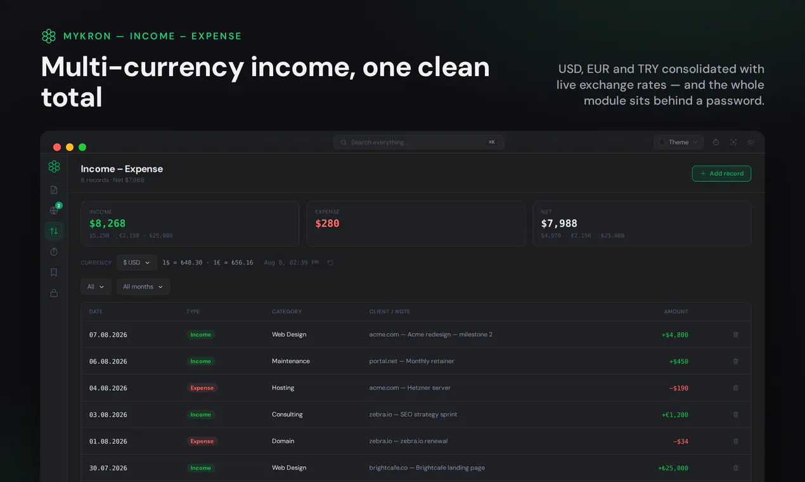
Task: Click the NET summary card $7,988
Action: pos(642,223)
